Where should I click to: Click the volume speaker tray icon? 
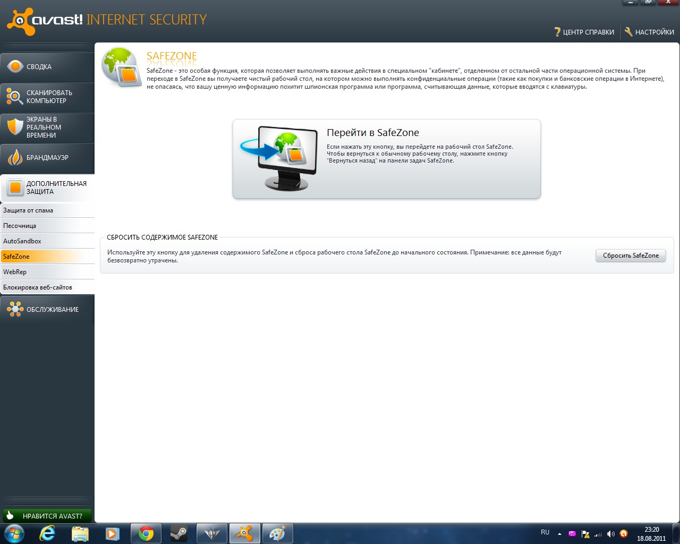coord(611,534)
